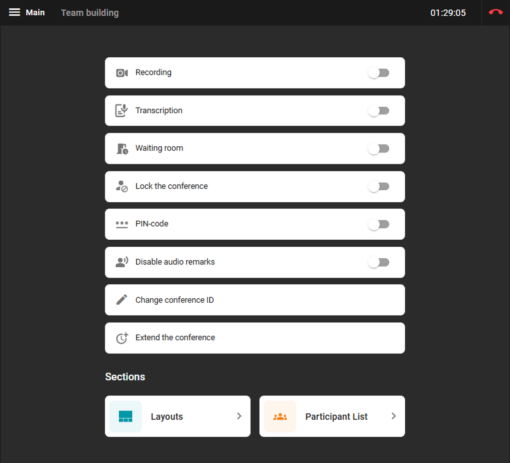
Task: Enable the Recording toggle switch
Action: pos(378,73)
